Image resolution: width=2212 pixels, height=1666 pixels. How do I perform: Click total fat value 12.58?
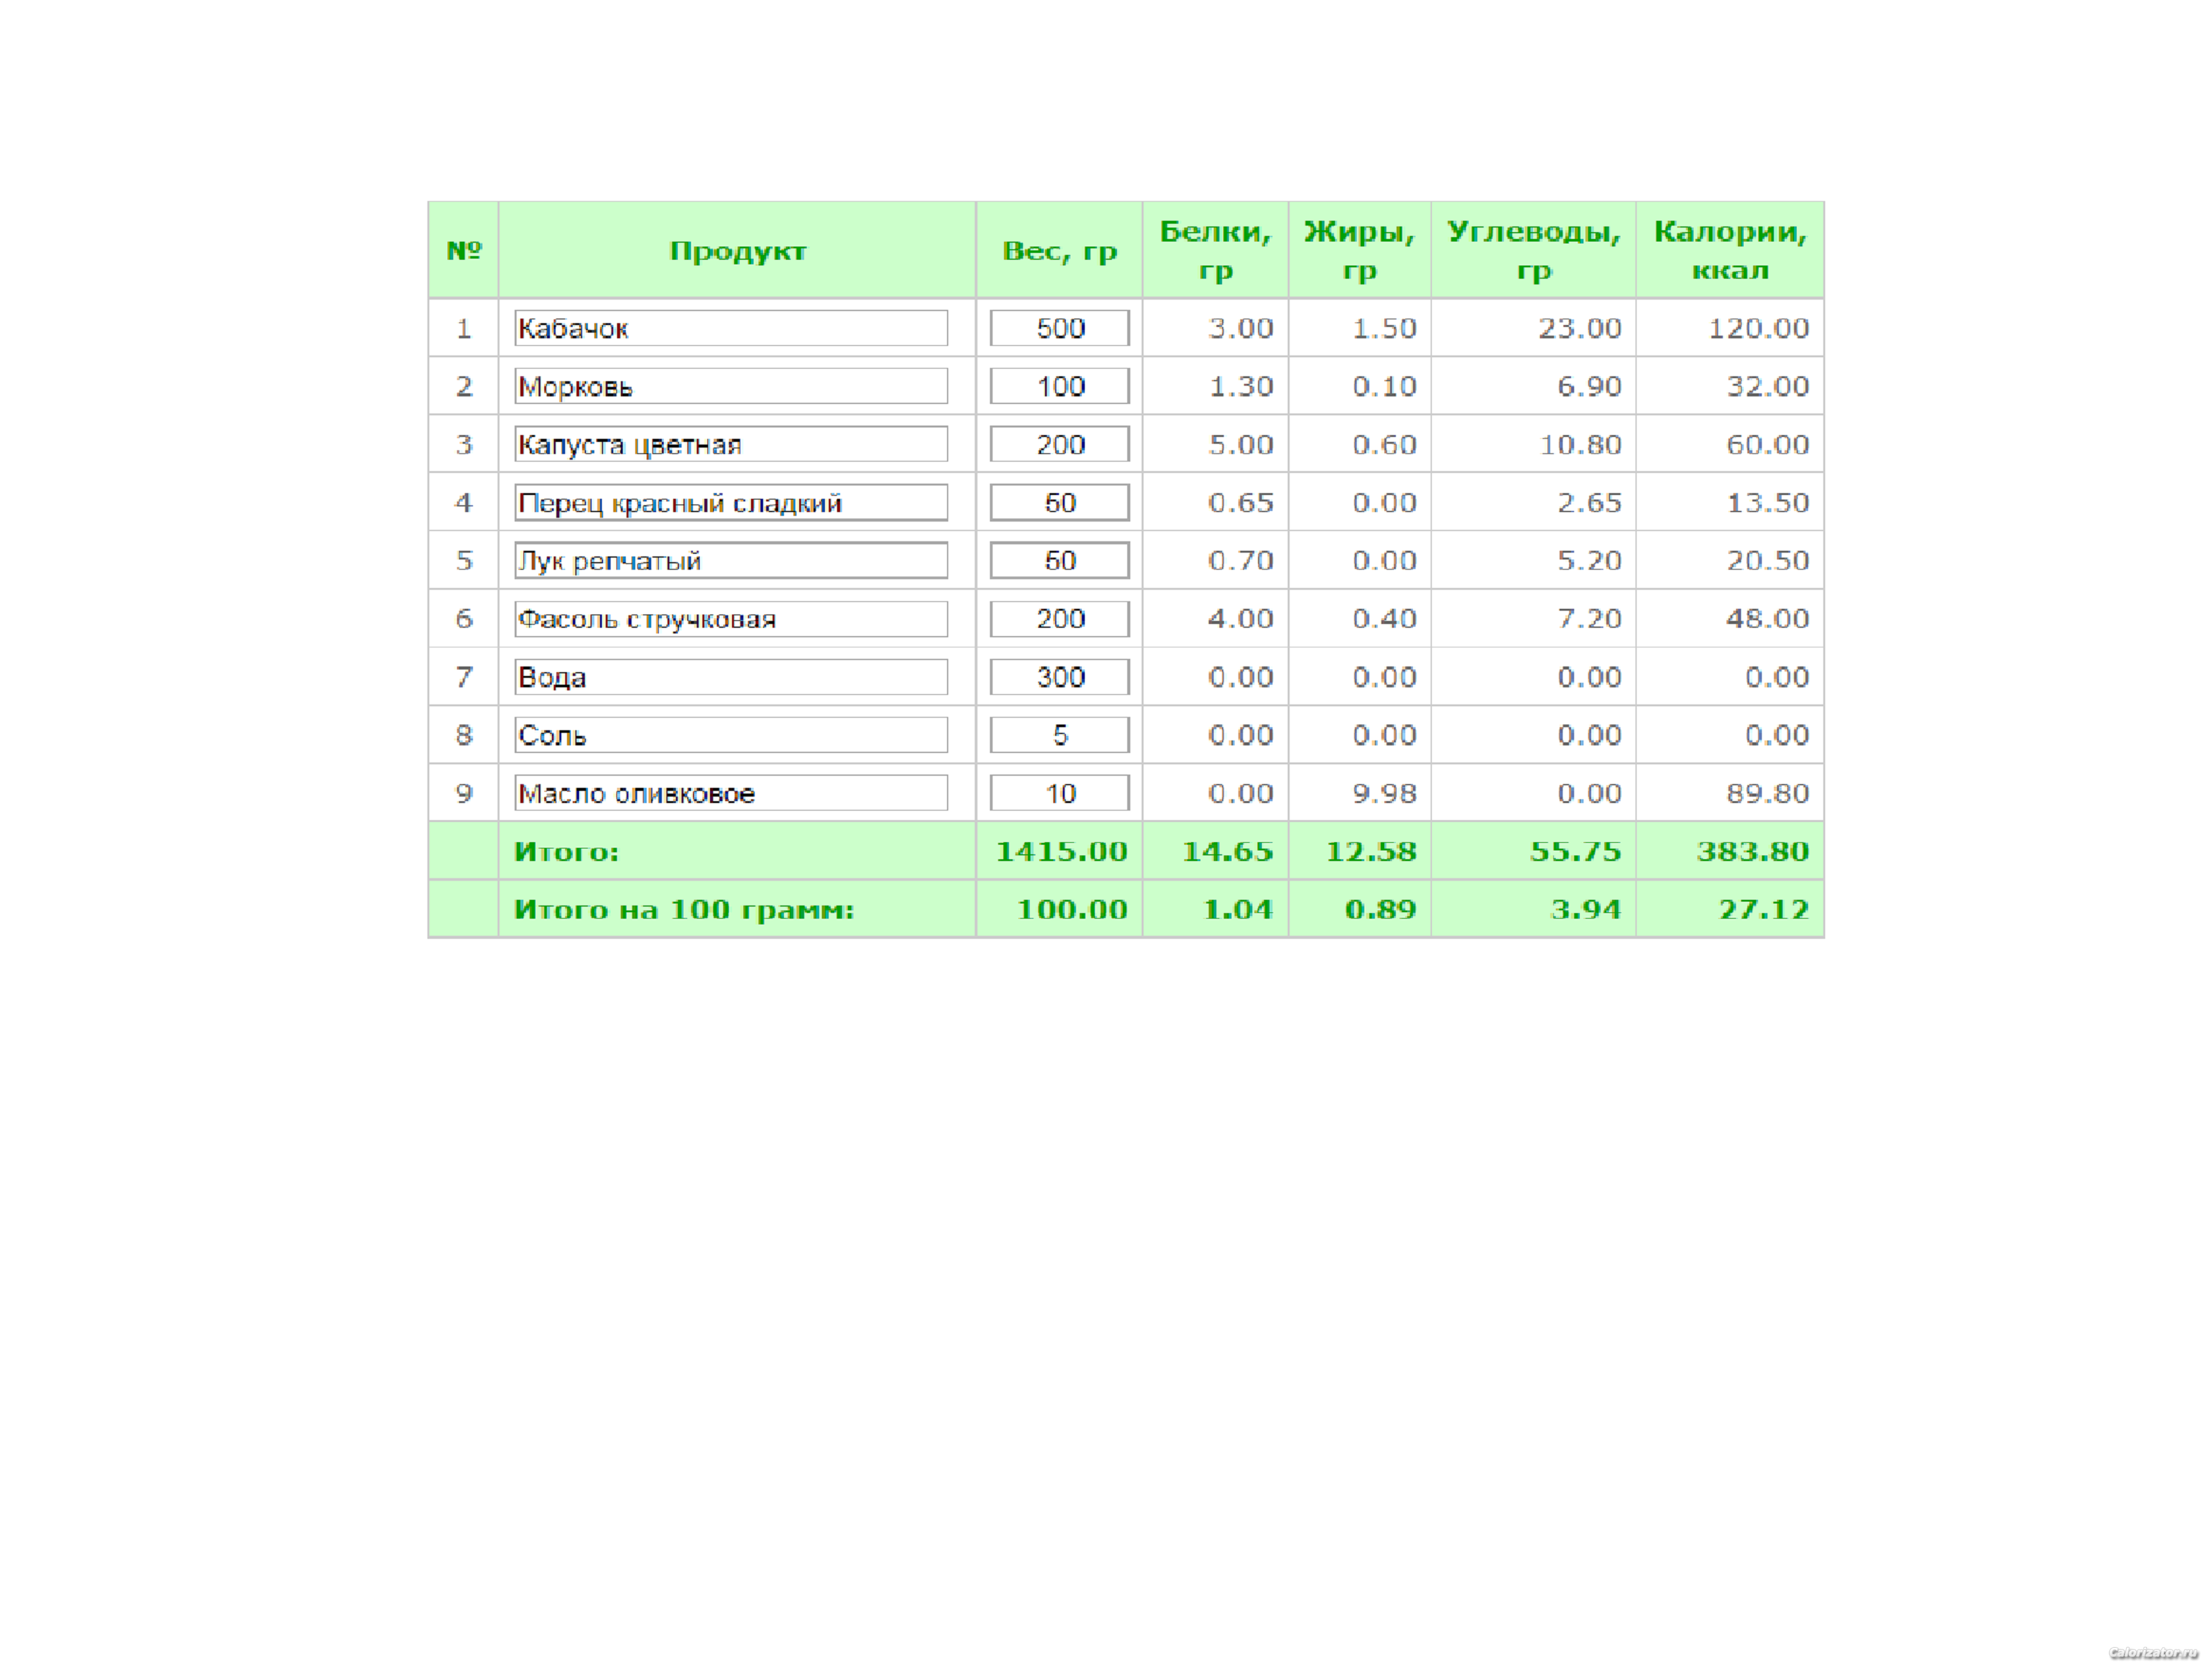point(1371,851)
